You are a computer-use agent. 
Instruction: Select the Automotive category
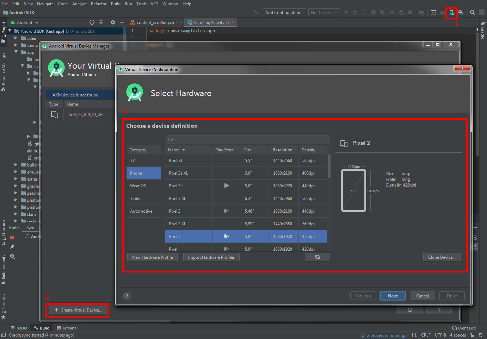point(144,211)
